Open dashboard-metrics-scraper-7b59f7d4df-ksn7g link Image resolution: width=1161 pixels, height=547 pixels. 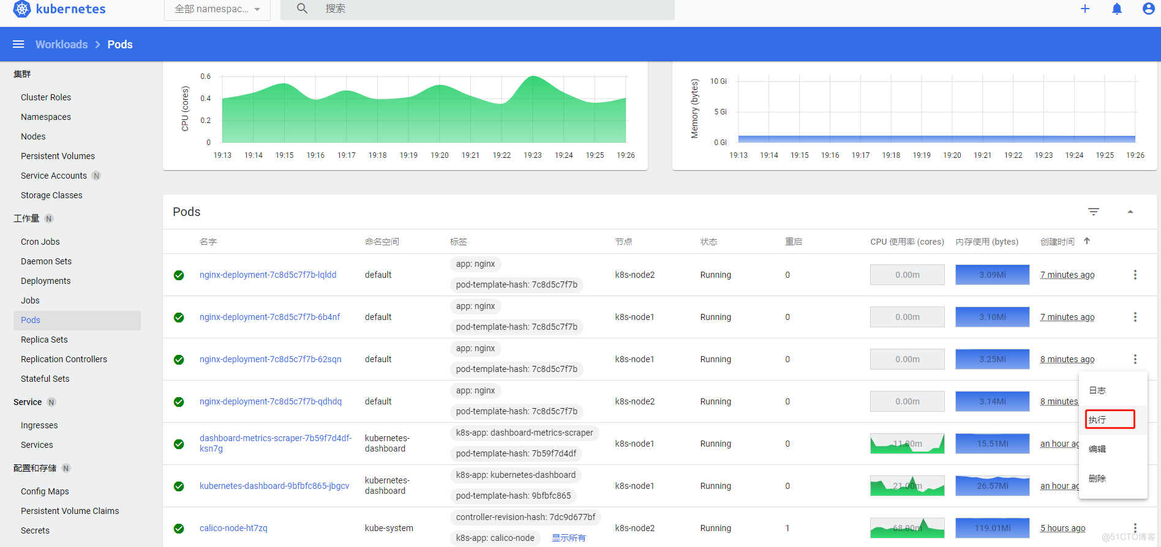[276, 443]
